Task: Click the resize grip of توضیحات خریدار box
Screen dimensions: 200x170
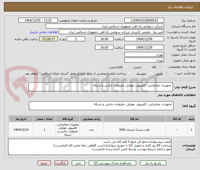Action: point(9,154)
